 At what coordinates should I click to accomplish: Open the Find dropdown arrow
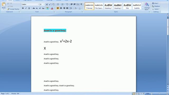[158, 3]
